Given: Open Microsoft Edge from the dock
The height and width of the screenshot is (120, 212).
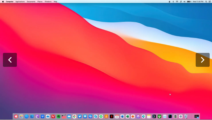Looking at the screenshot, I should coord(144,117).
